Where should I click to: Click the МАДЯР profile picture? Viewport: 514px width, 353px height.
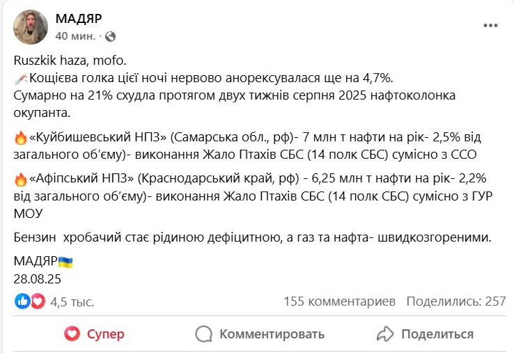(30, 27)
